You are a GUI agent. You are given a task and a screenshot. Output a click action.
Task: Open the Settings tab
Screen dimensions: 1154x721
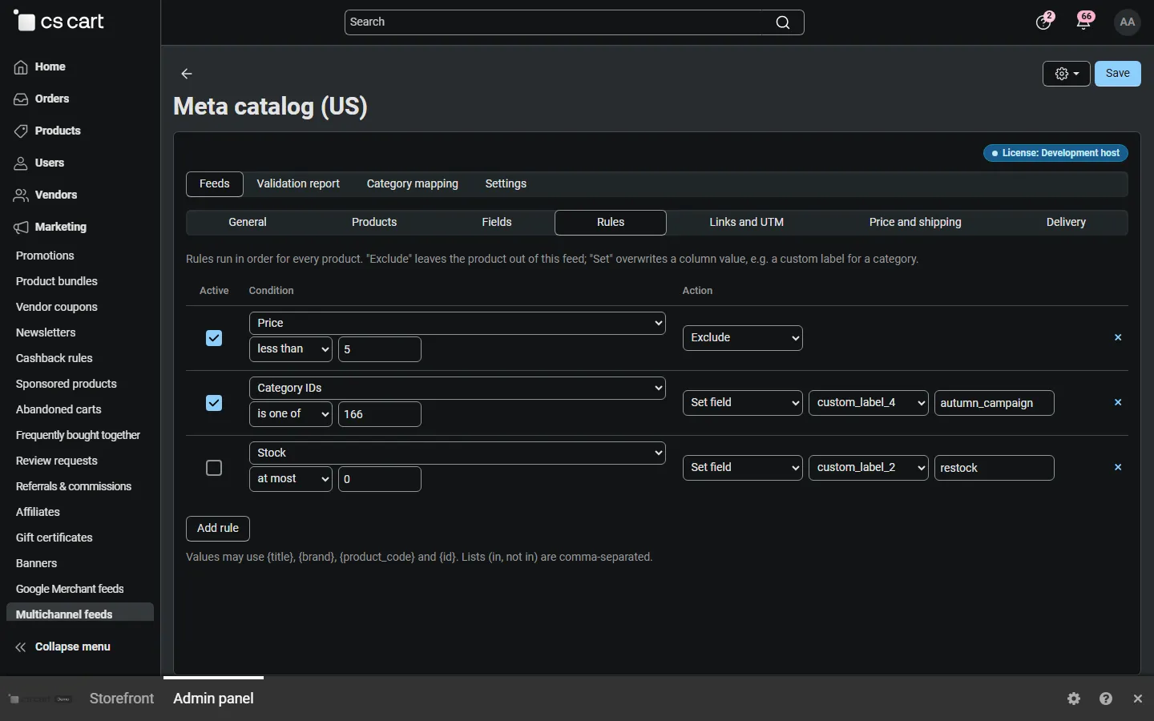tap(506, 184)
